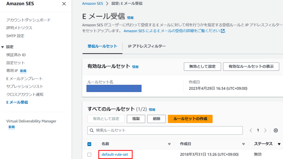Click Amazon SES breadcrumb link

click(92, 3)
